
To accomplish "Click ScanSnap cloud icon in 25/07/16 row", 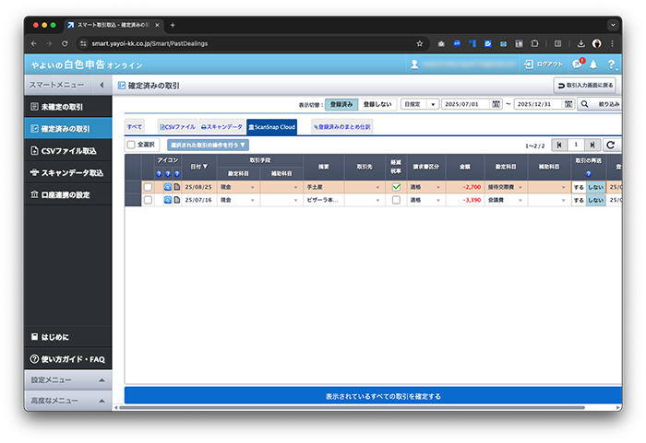I will pos(168,200).
